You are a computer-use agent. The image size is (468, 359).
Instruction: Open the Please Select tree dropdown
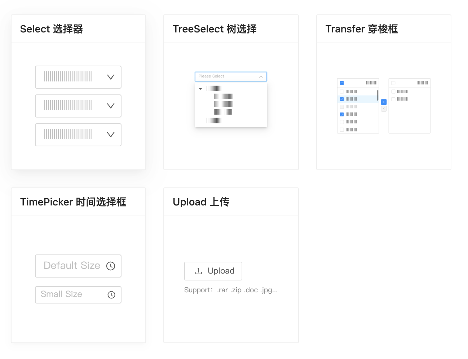(231, 76)
